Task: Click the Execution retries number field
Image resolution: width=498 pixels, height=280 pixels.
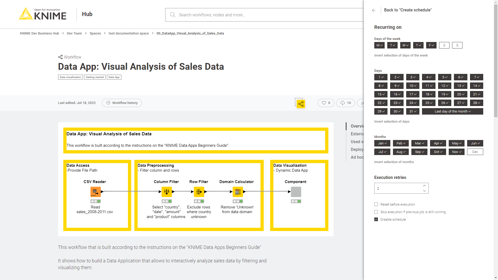Action: 401,188
